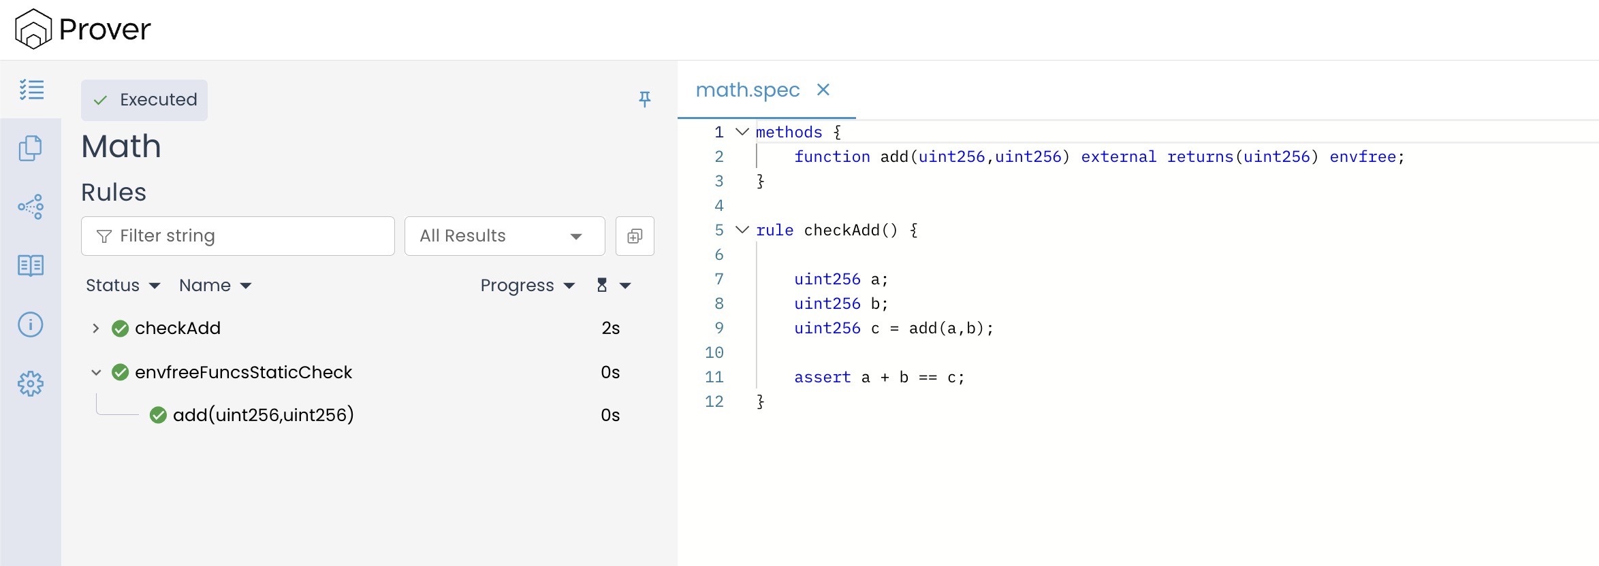The width and height of the screenshot is (1599, 566).
Task: Click the pin icon in the panel
Action: point(644,99)
